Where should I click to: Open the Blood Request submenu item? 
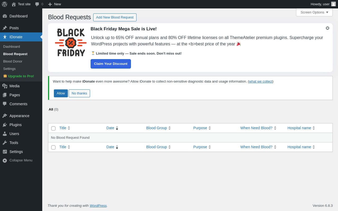(15, 54)
